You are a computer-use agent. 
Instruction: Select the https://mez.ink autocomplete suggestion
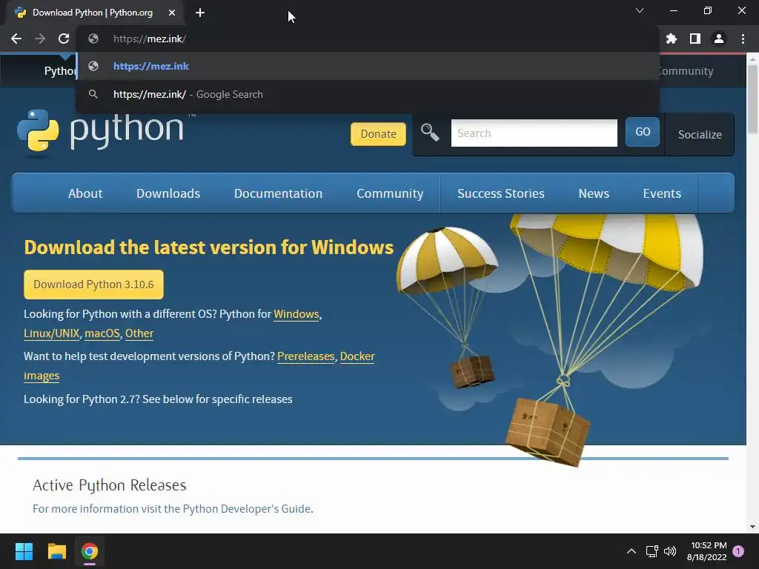click(368, 66)
